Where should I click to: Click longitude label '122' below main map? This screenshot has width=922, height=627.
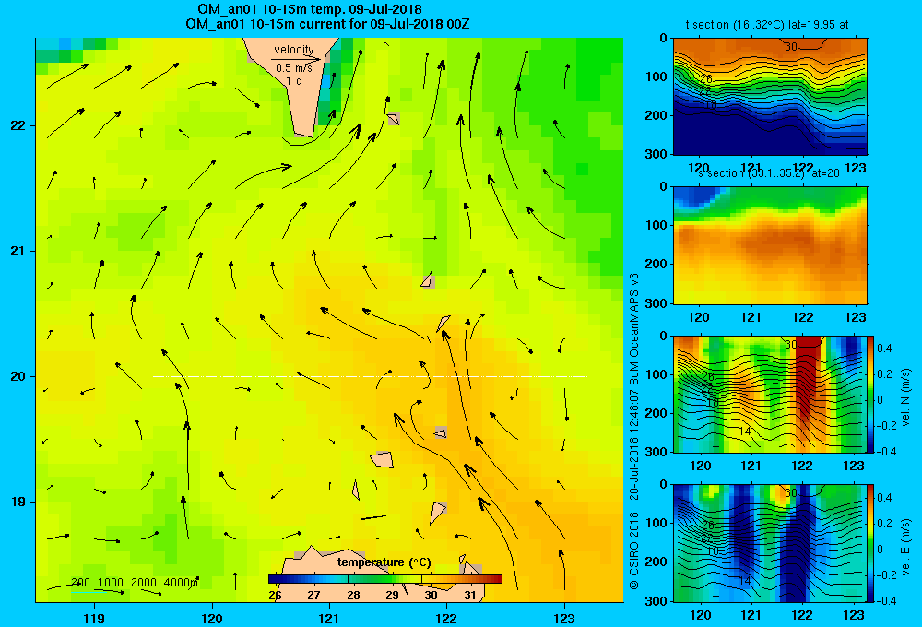click(446, 618)
